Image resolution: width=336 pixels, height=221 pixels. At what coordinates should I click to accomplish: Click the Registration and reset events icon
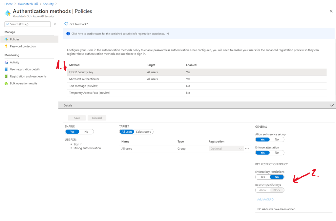click(x=6, y=76)
